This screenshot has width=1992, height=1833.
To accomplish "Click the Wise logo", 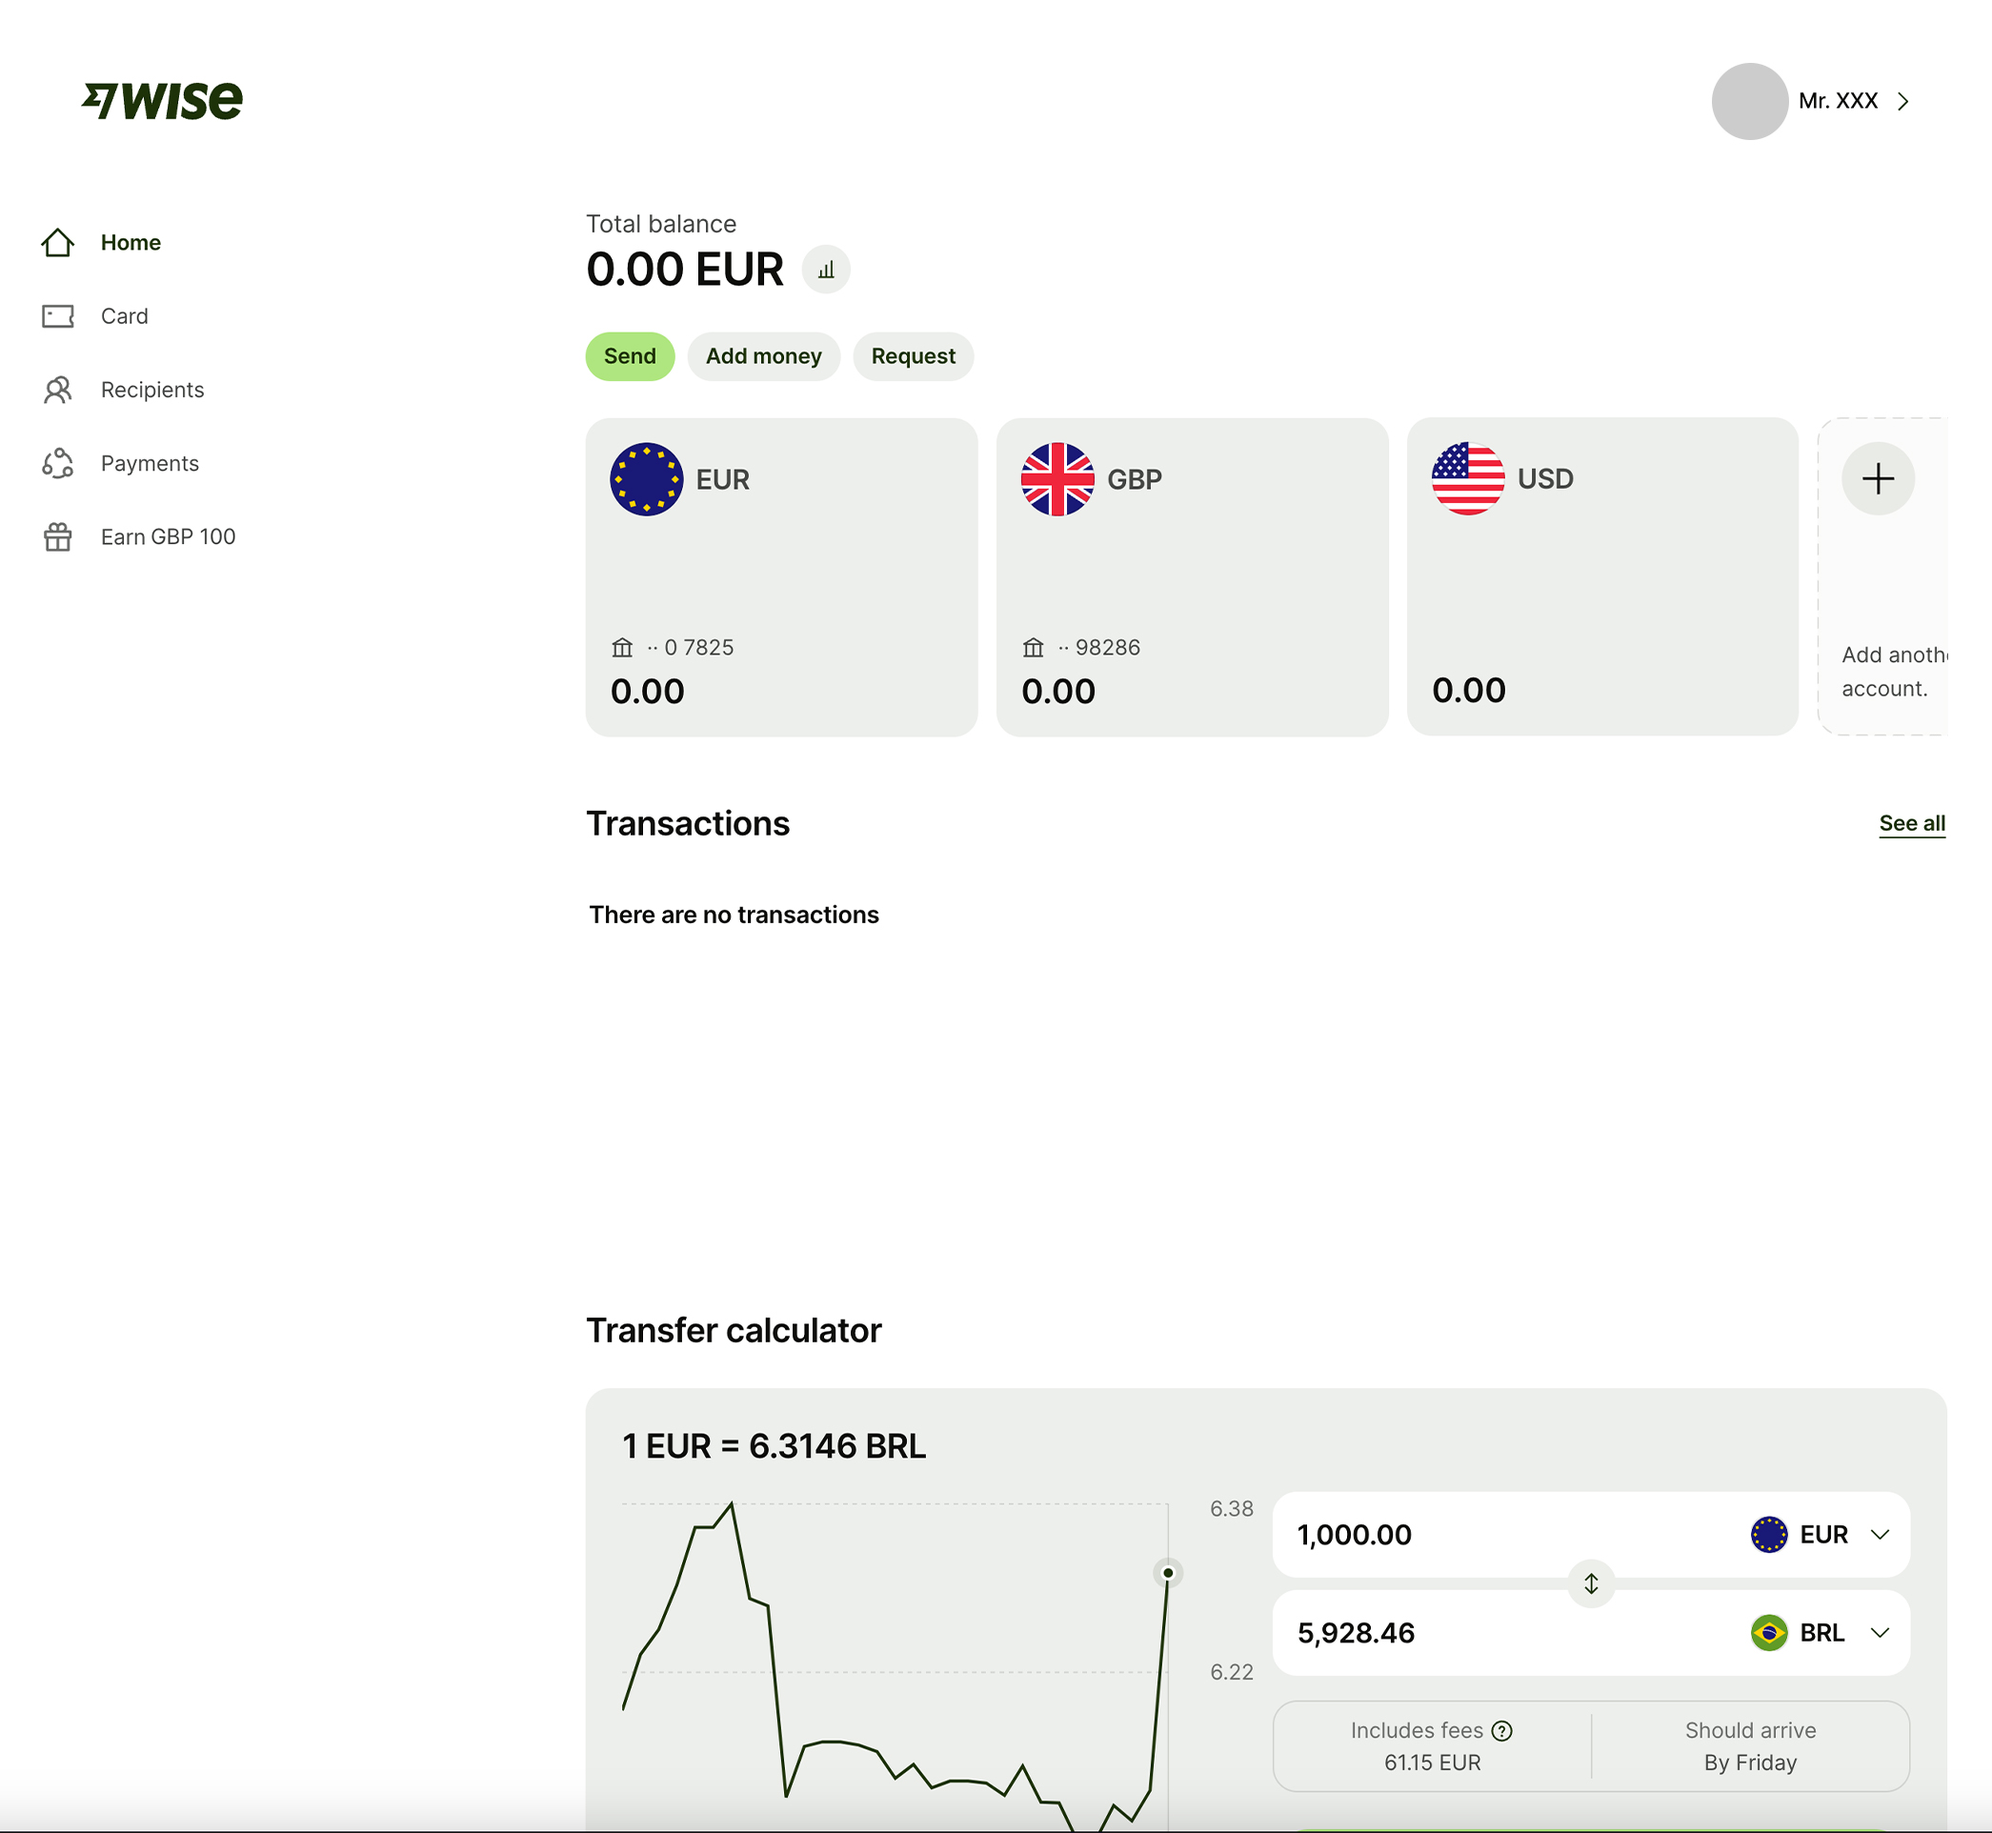I will point(162,100).
